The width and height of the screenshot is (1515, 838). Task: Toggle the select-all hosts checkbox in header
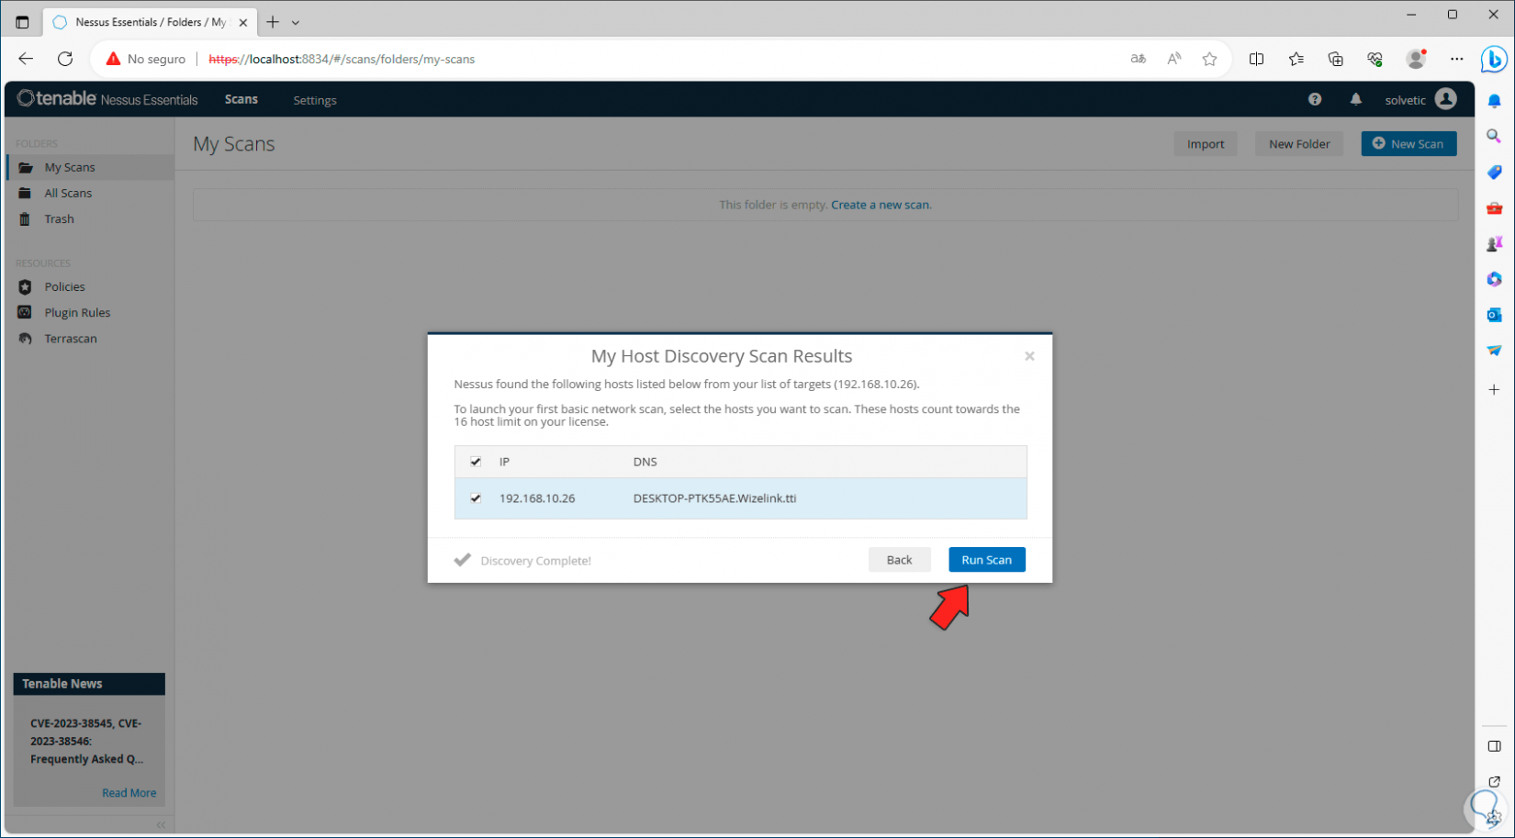pos(476,462)
